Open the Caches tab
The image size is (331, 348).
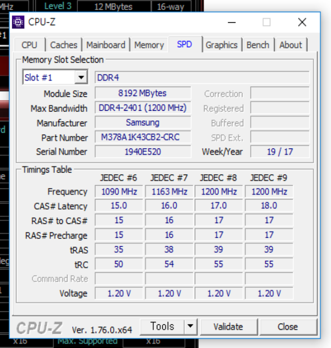64,45
